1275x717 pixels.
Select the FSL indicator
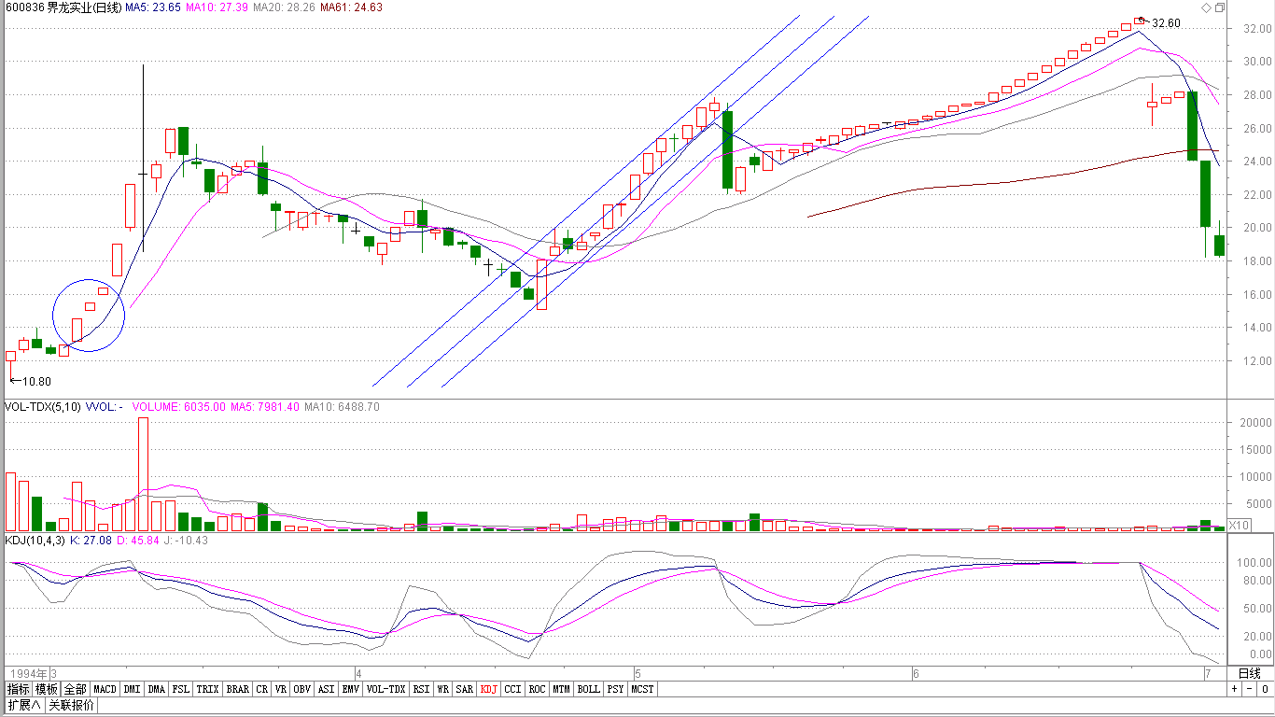180,689
